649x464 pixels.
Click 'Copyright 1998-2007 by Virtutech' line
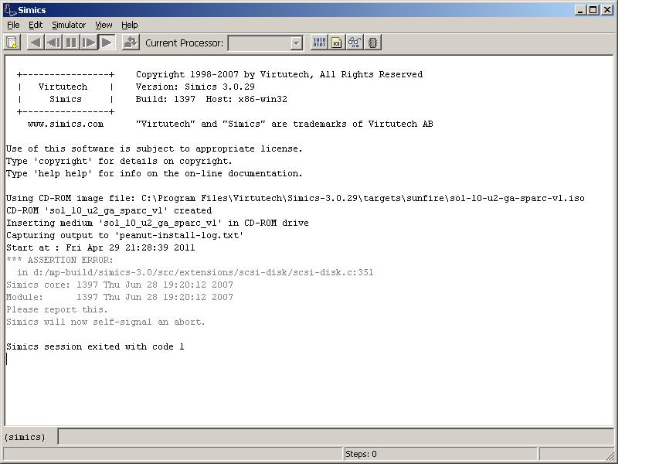[280, 74]
